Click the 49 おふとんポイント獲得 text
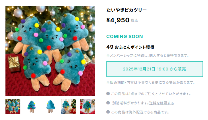Image resolution: width=208 pixels, height=120 pixels. pyautogui.click(x=130, y=47)
